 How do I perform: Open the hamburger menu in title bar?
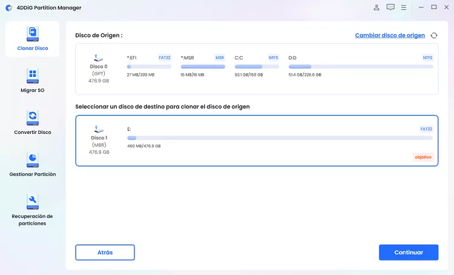click(x=404, y=7)
